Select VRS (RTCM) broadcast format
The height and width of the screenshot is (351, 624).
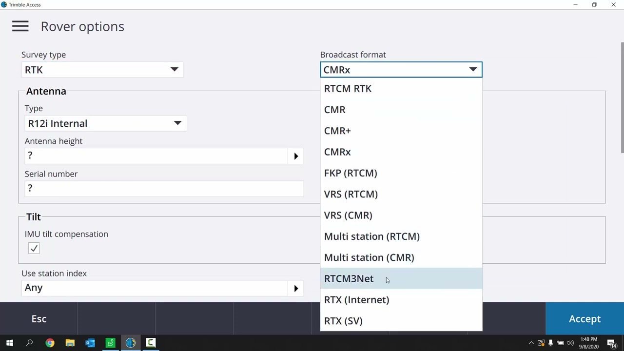[401, 194]
